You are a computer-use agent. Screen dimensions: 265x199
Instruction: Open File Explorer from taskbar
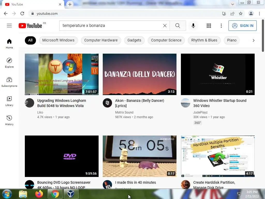[x=23, y=194]
